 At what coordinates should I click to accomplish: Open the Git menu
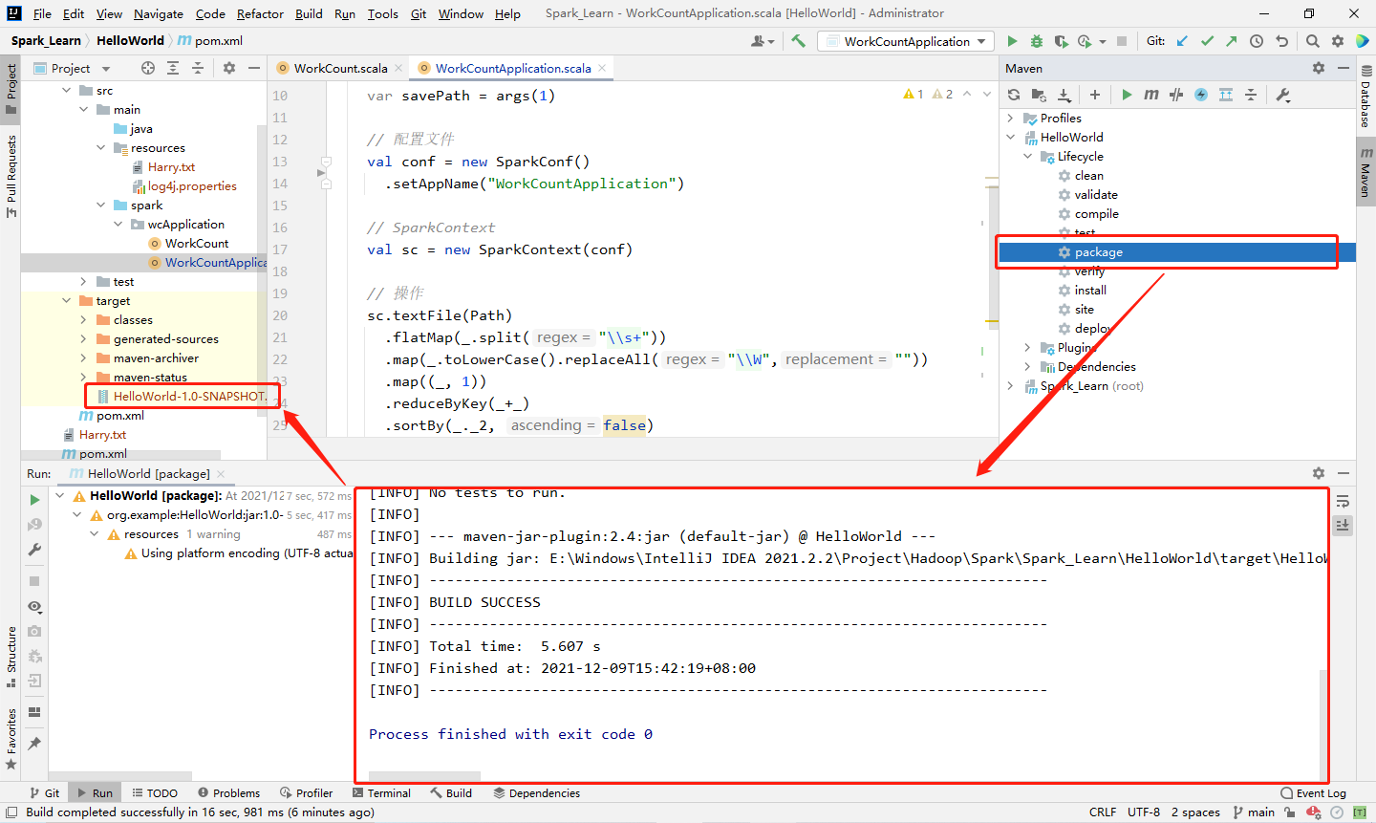pos(419,13)
